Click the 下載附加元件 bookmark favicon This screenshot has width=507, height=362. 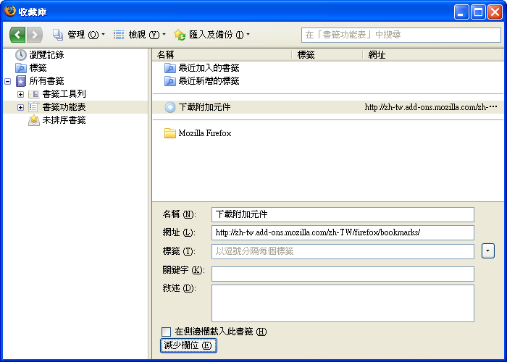(x=170, y=107)
